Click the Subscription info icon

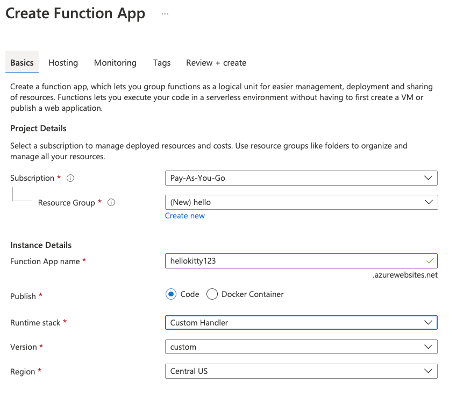pos(70,178)
